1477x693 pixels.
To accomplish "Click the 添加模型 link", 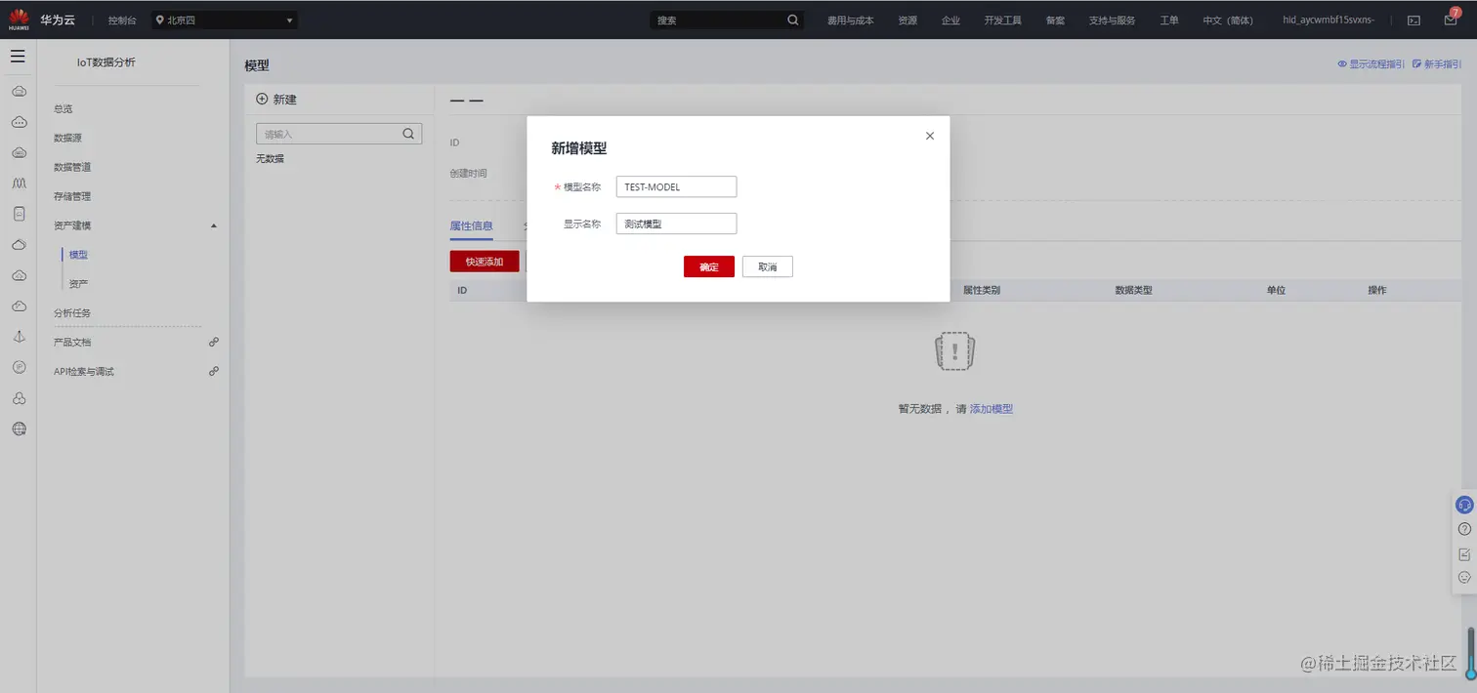I will [x=992, y=409].
